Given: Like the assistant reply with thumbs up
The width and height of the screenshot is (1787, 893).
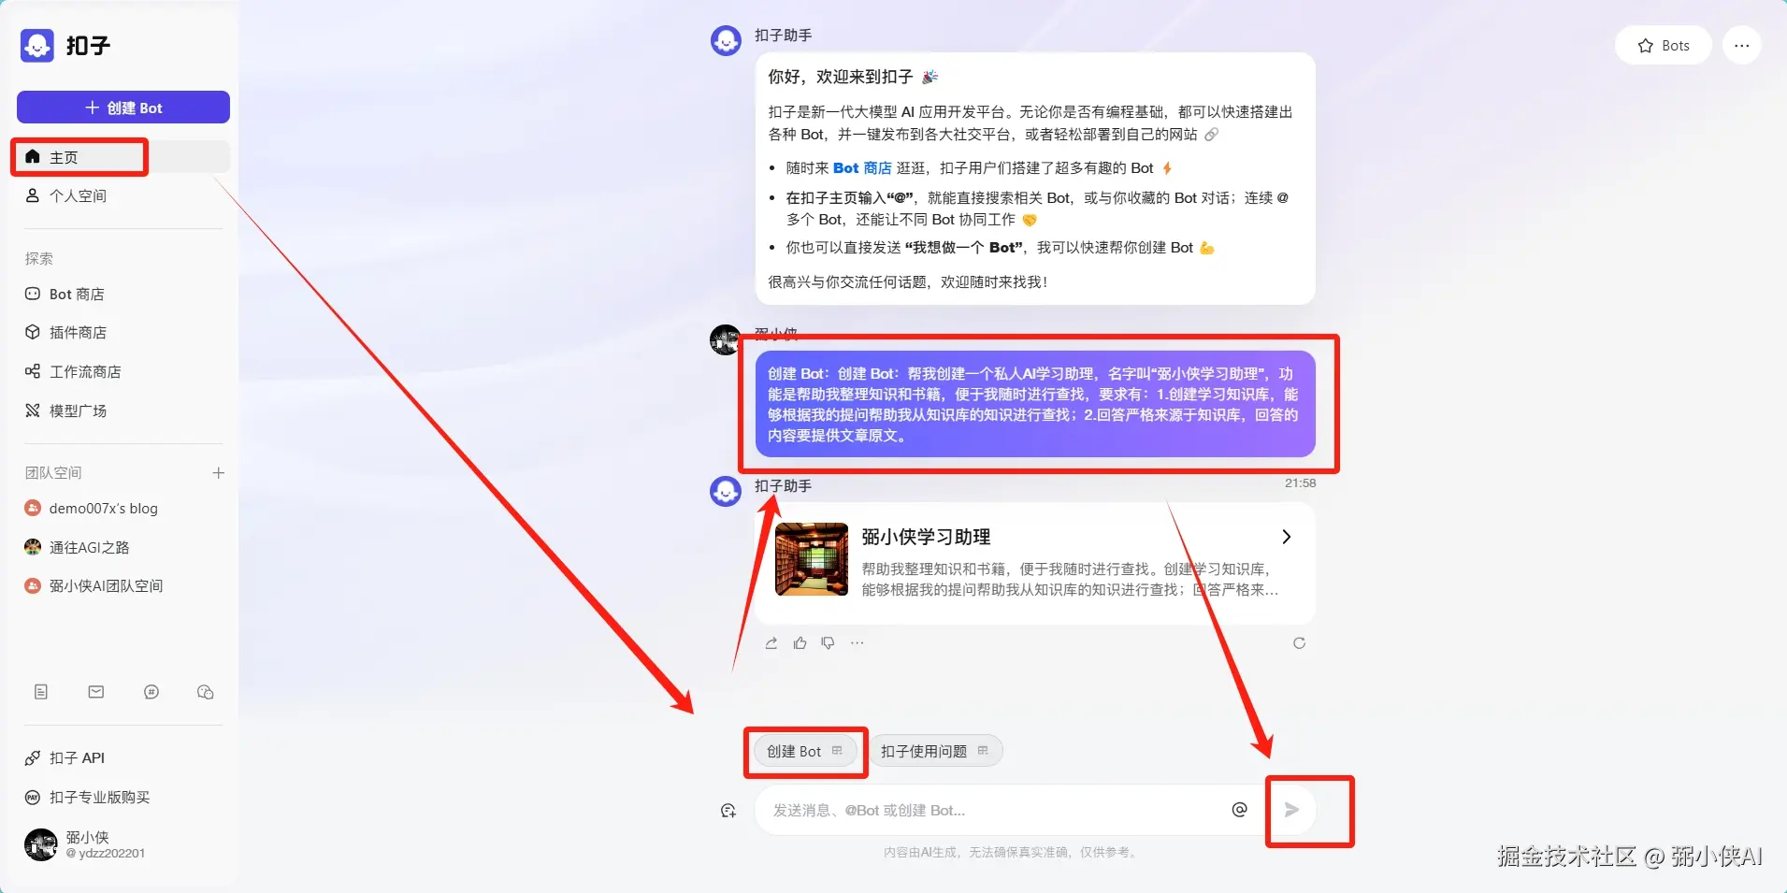Looking at the screenshot, I should [800, 643].
